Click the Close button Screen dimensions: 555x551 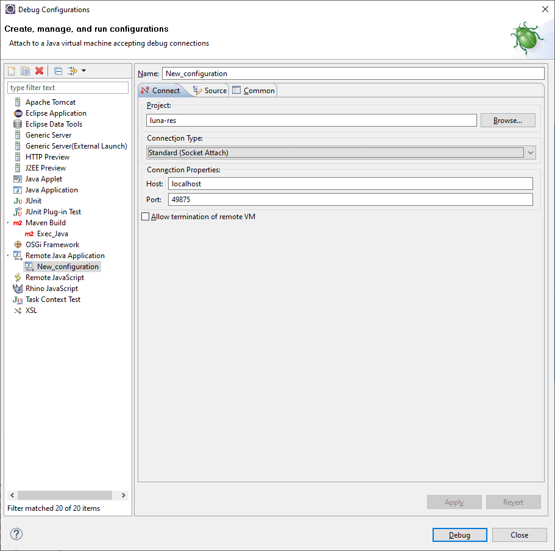point(519,535)
